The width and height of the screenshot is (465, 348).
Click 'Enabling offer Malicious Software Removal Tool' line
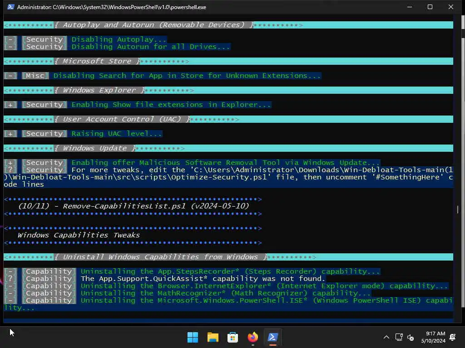[225, 163]
